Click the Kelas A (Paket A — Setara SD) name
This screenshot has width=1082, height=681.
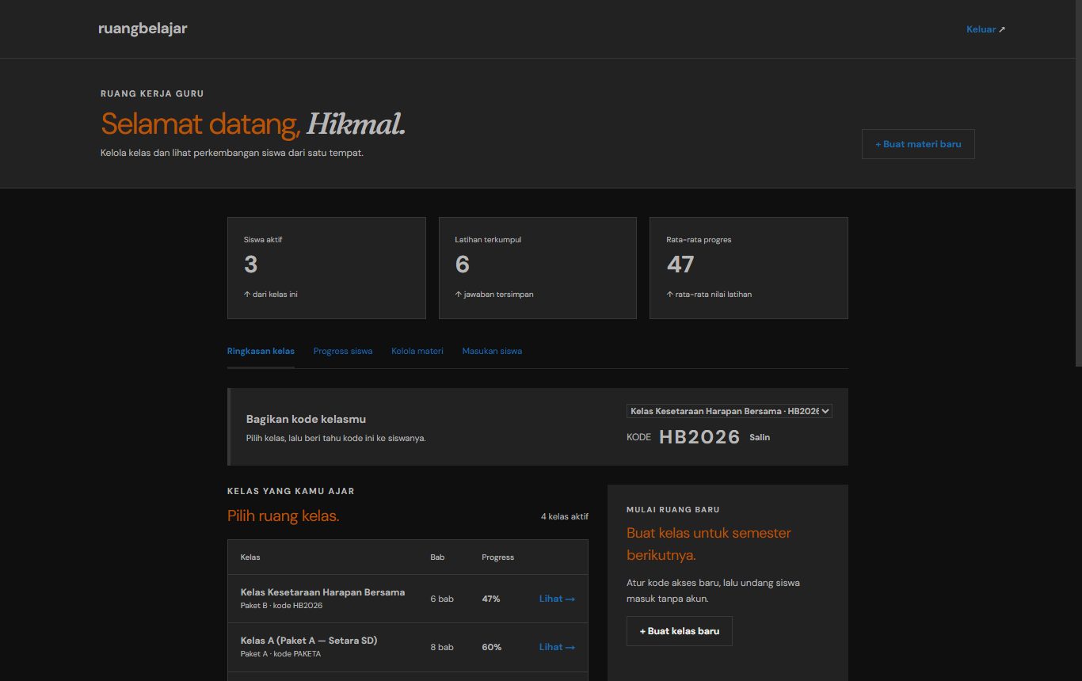click(309, 641)
